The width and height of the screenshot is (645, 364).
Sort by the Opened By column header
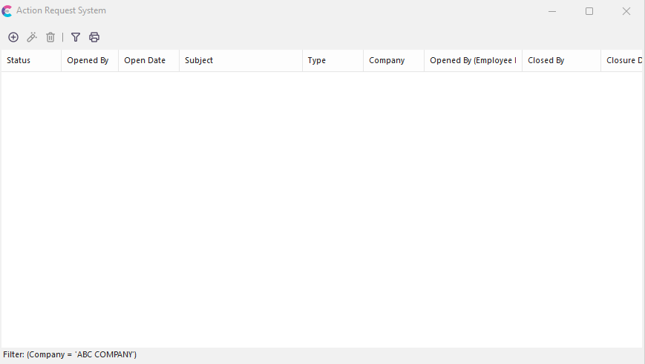coord(88,61)
